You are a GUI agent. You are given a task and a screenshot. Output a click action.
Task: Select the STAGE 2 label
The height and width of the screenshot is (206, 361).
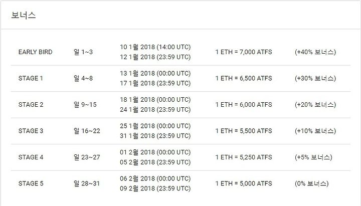31,104
